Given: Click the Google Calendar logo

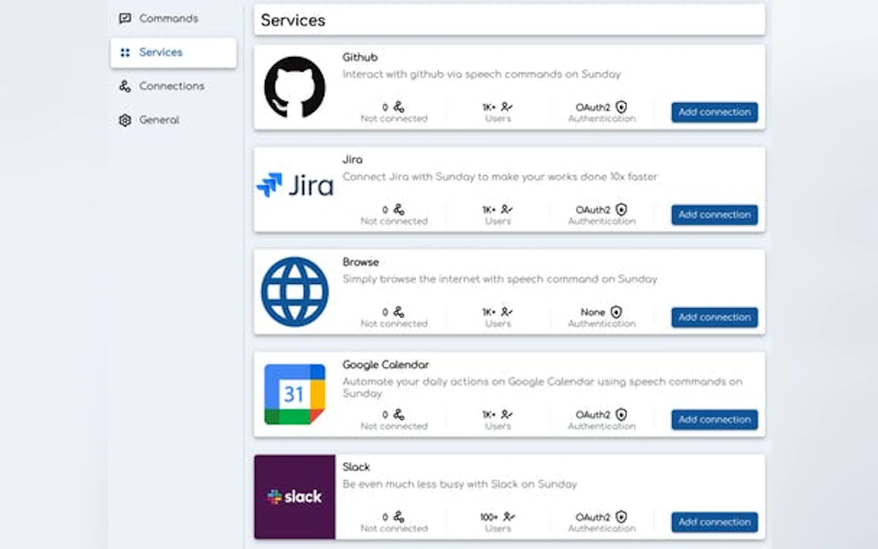Looking at the screenshot, I should click(295, 394).
